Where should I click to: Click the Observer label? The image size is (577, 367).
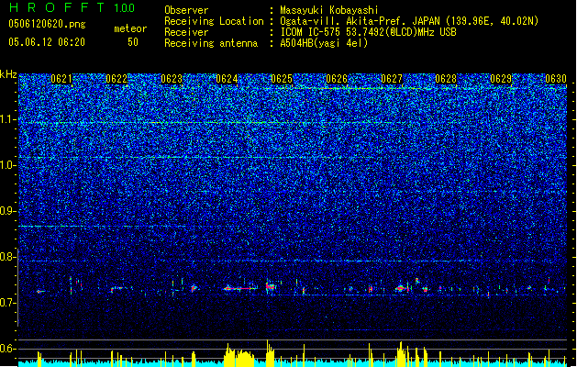(186, 10)
